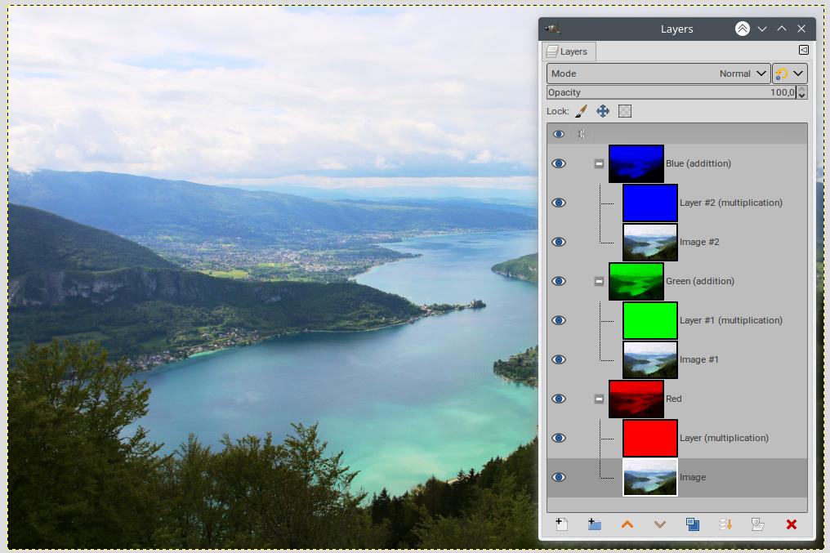Hide the Green (addition) layer group
The width and height of the screenshot is (830, 553).
point(559,281)
